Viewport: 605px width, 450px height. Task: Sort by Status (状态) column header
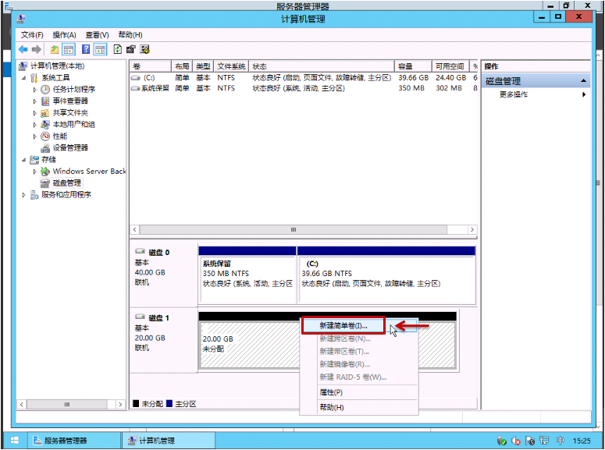point(322,66)
